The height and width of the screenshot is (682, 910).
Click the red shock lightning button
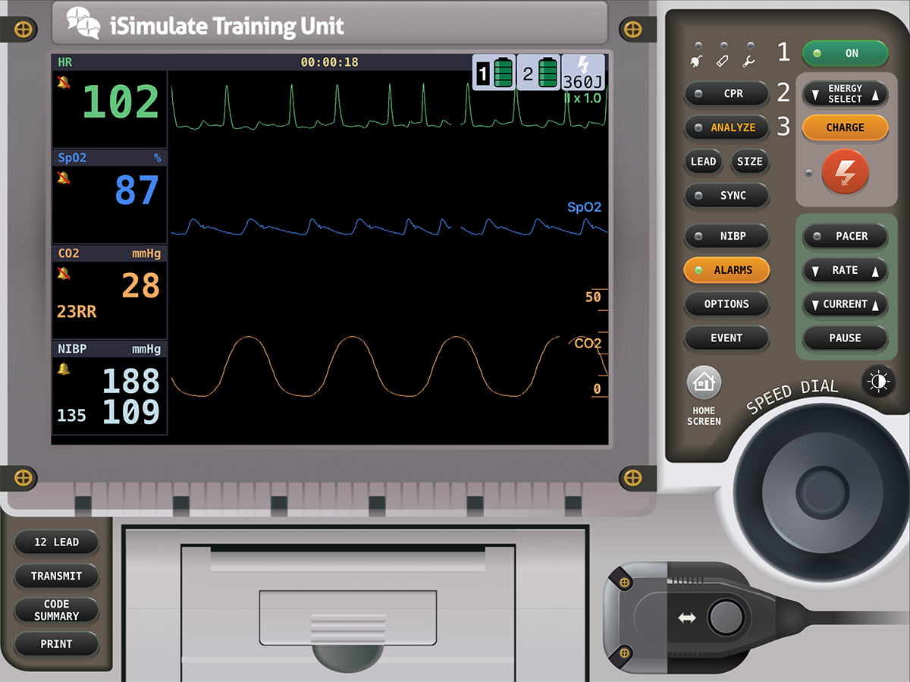[x=845, y=172]
